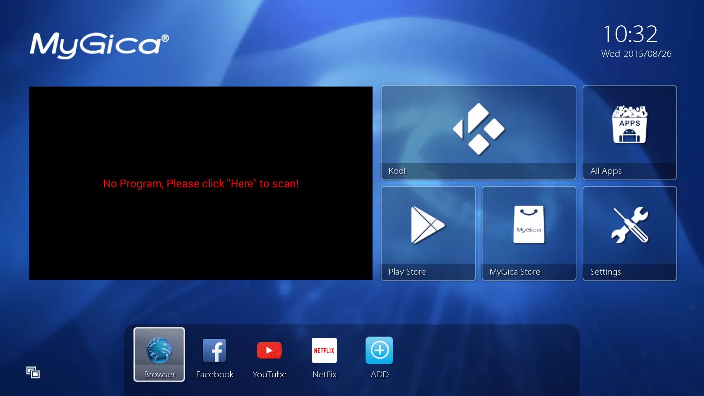Launch the YouTube play icon

[269, 350]
